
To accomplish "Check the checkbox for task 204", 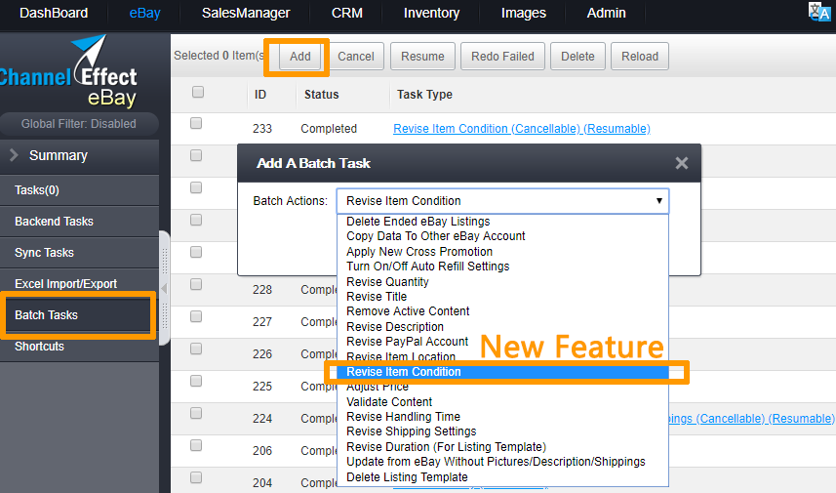I will point(196,477).
